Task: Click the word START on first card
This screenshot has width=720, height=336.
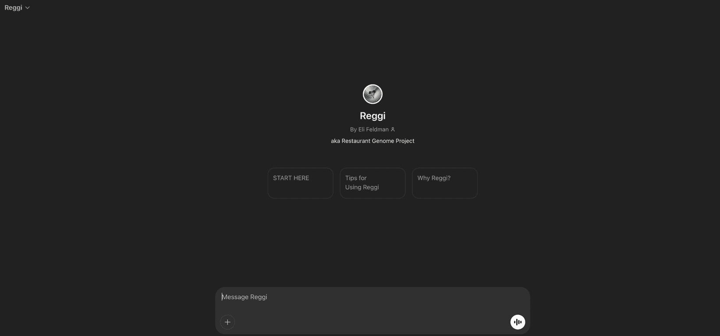Action: pos(282,178)
